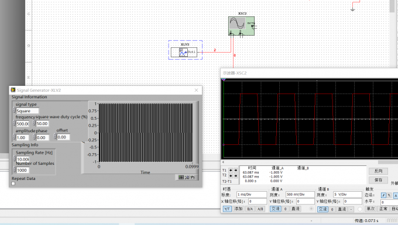Toggle the Repeat Data checkbox
Viewport: 398px width, 225px height.
coord(13,184)
